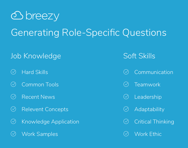Click the breezy cloud logo icon

point(17,15)
